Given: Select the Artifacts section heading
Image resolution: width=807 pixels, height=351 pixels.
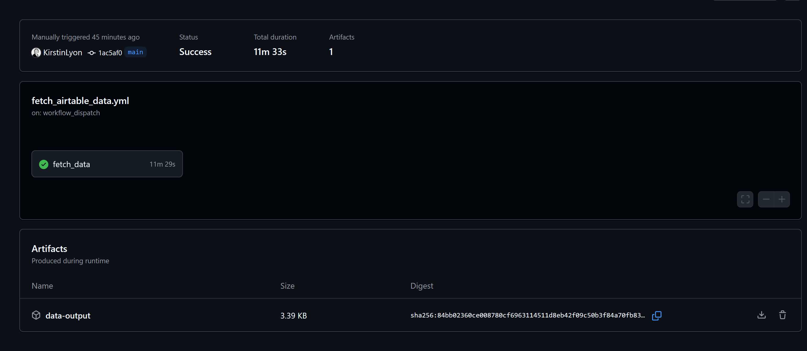Looking at the screenshot, I should 49,249.
